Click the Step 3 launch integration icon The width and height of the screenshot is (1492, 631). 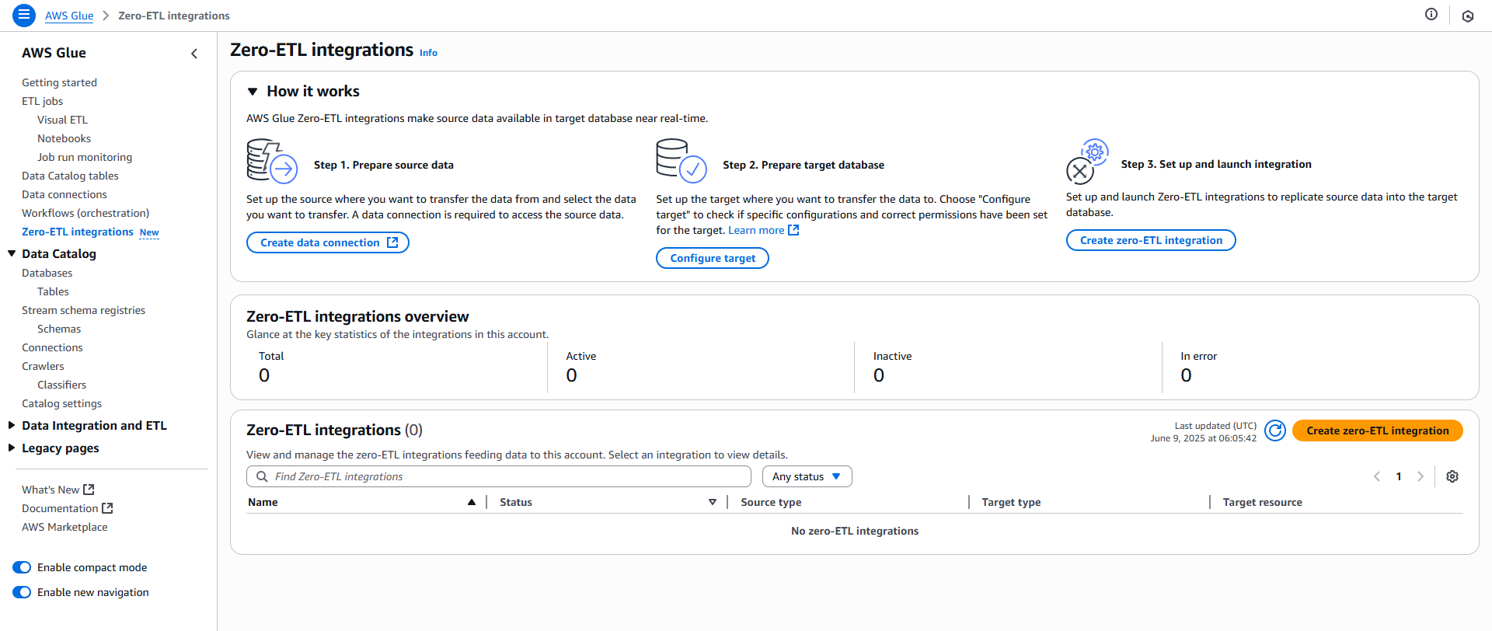coord(1087,162)
